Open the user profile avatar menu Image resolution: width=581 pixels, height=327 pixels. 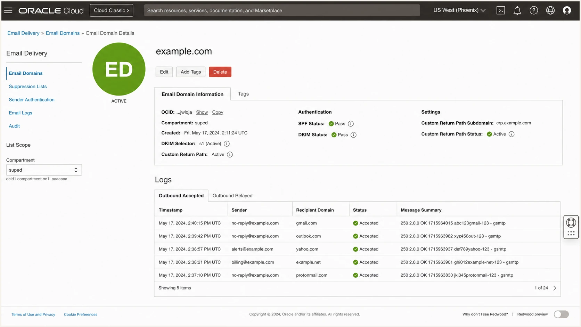(x=567, y=10)
